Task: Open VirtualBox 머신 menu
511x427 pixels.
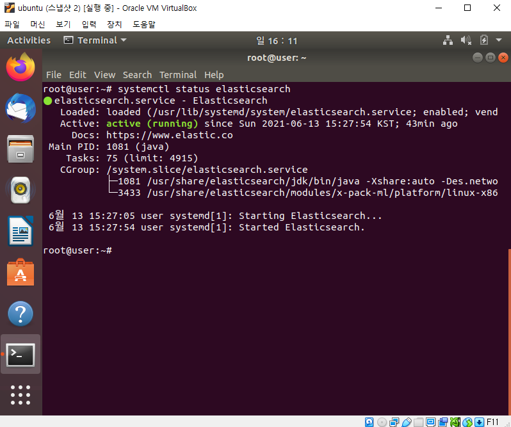Action: 38,24
